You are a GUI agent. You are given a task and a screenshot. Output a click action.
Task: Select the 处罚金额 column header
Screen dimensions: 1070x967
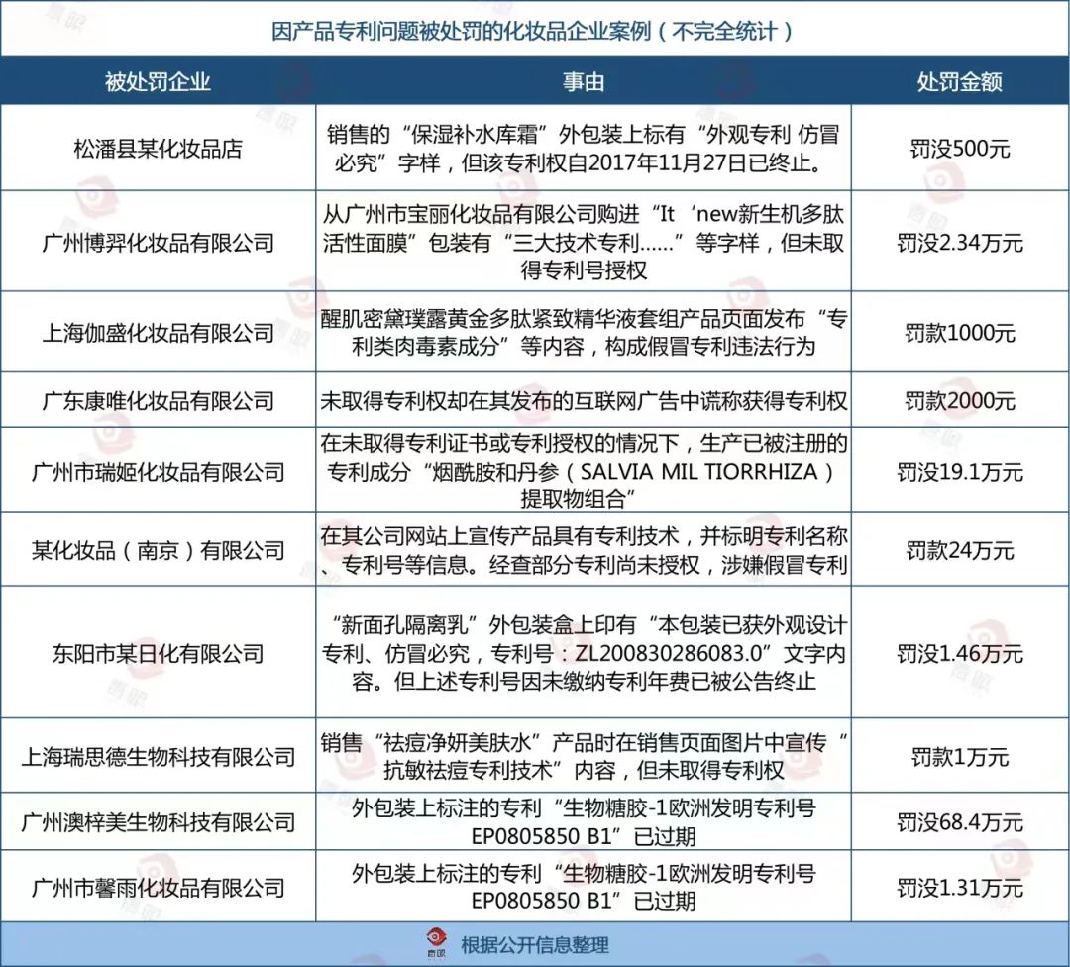(x=959, y=82)
